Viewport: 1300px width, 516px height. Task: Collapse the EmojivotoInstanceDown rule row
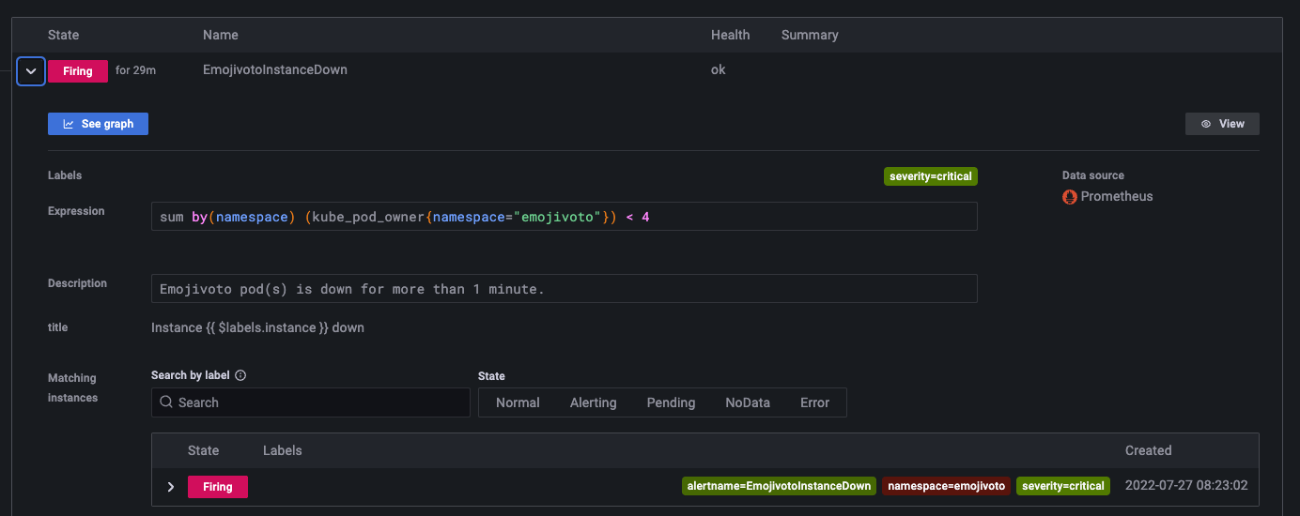(x=31, y=70)
